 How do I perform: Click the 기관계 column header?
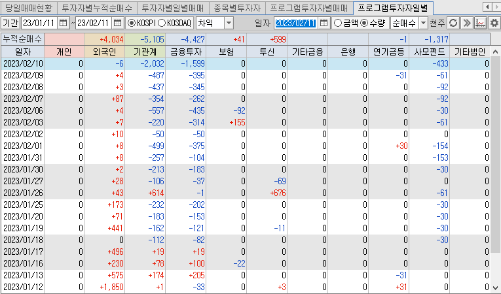pyautogui.click(x=145, y=52)
